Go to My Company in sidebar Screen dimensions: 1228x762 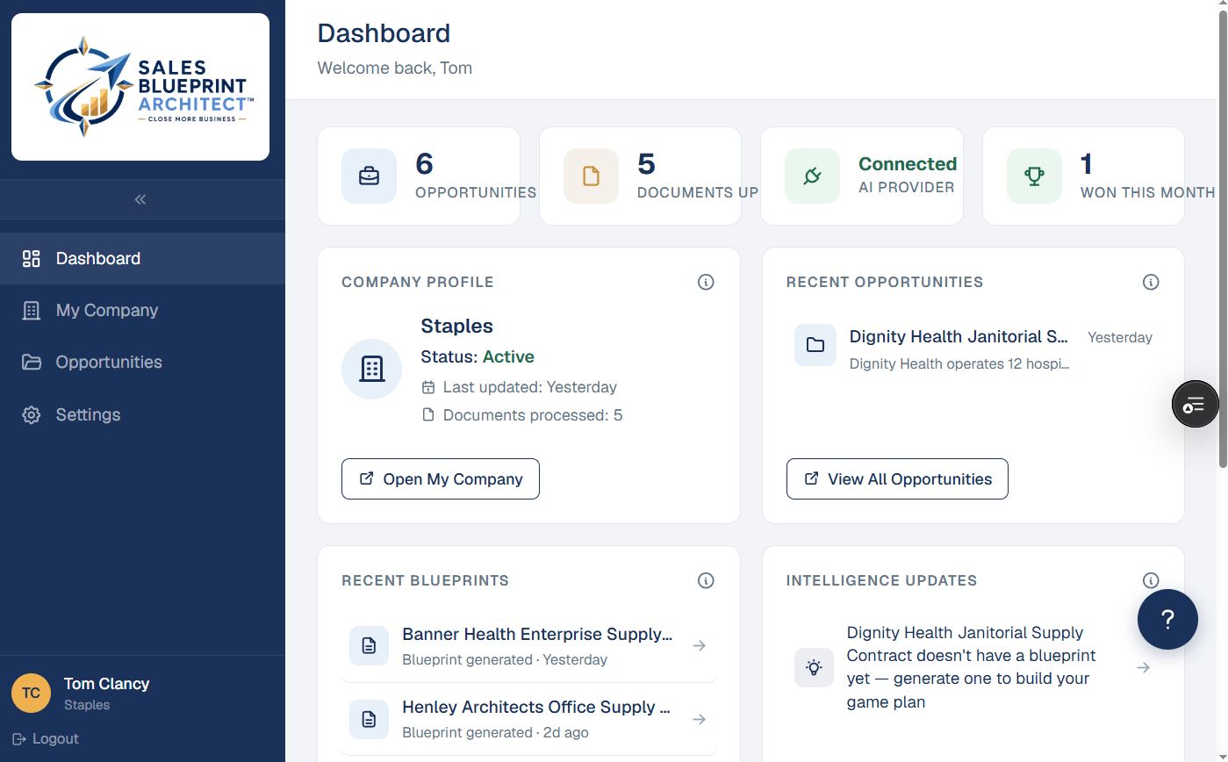[x=142, y=310]
